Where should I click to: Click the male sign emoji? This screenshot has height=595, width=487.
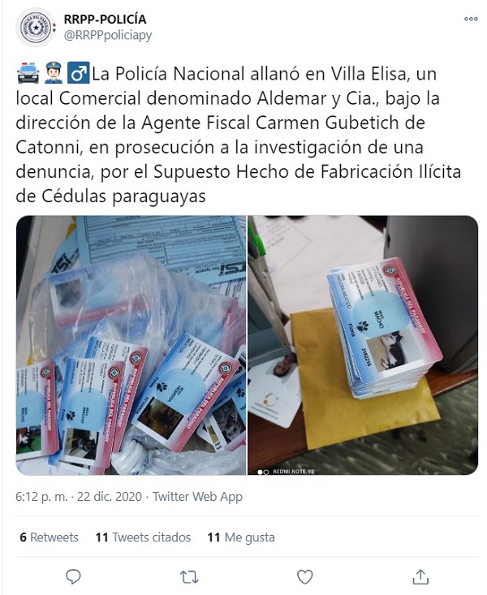pos(79,73)
